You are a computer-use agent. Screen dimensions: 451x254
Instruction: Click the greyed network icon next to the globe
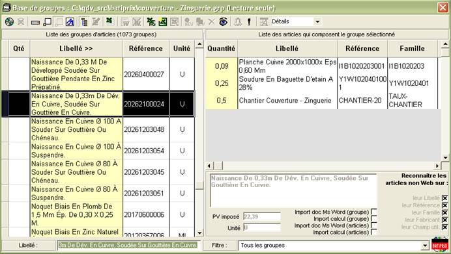pyautogui.click(x=21, y=22)
